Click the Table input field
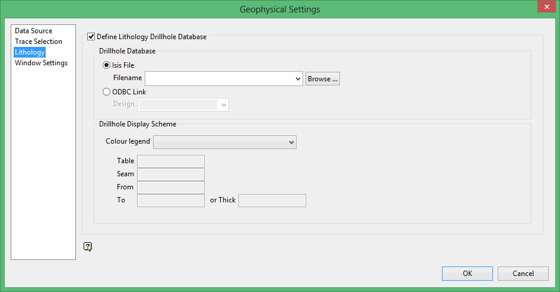 (x=171, y=161)
